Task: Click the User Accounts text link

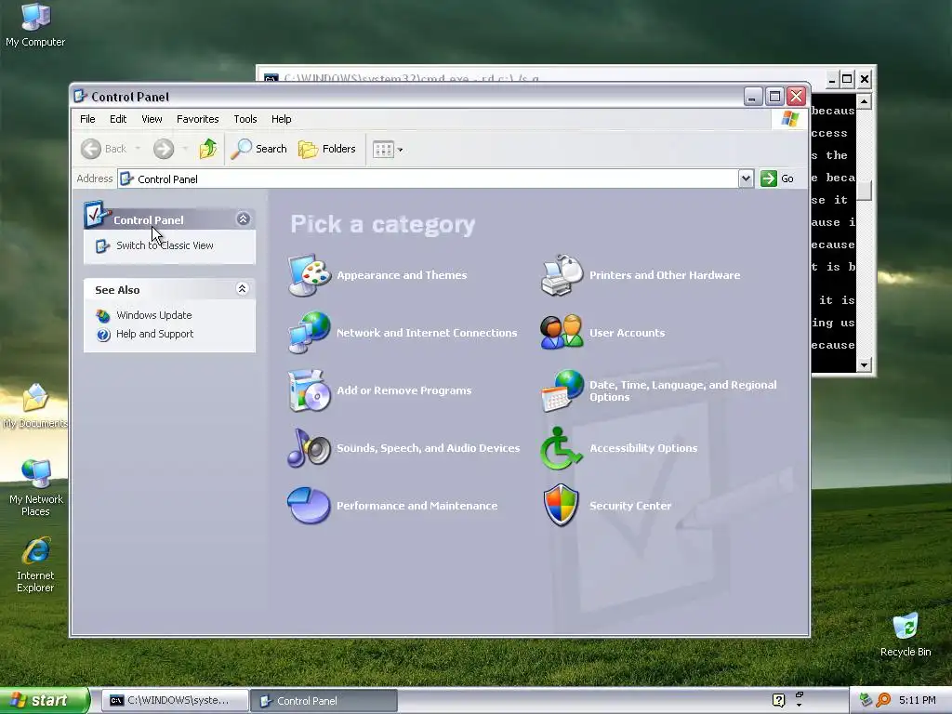Action: [x=628, y=333]
